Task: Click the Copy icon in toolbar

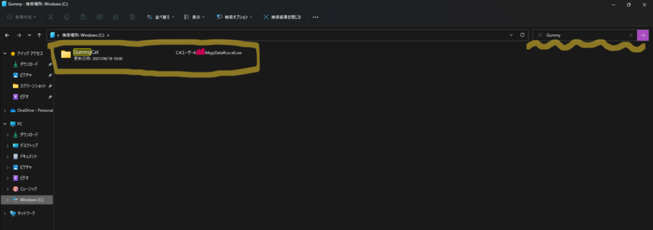Action: pos(66,17)
